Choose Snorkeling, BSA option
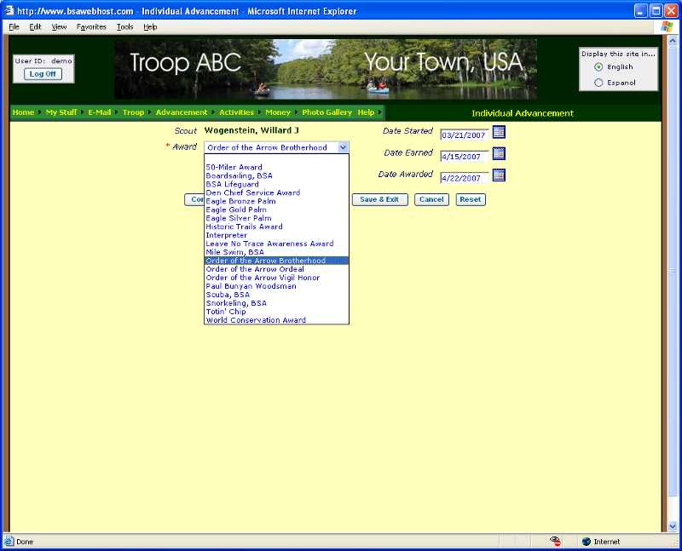The height and width of the screenshot is (551, 682). [x=276, y=303]
